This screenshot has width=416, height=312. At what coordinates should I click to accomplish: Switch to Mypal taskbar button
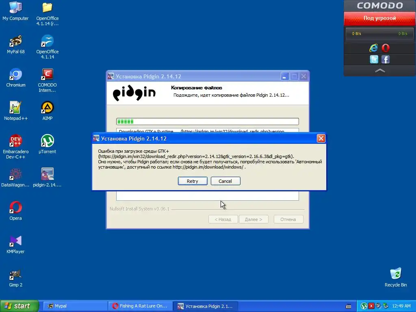coord(75,306)
